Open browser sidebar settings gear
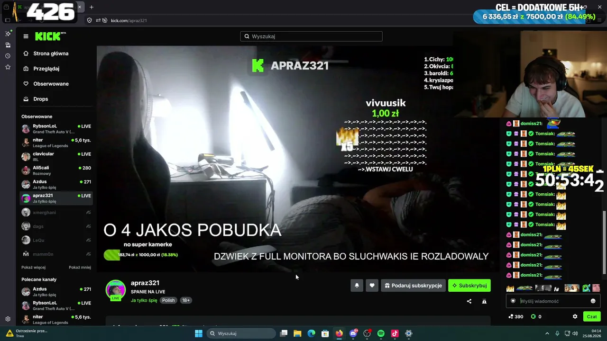The height and width of the screenshot is (341, 607). coord(8,319)
